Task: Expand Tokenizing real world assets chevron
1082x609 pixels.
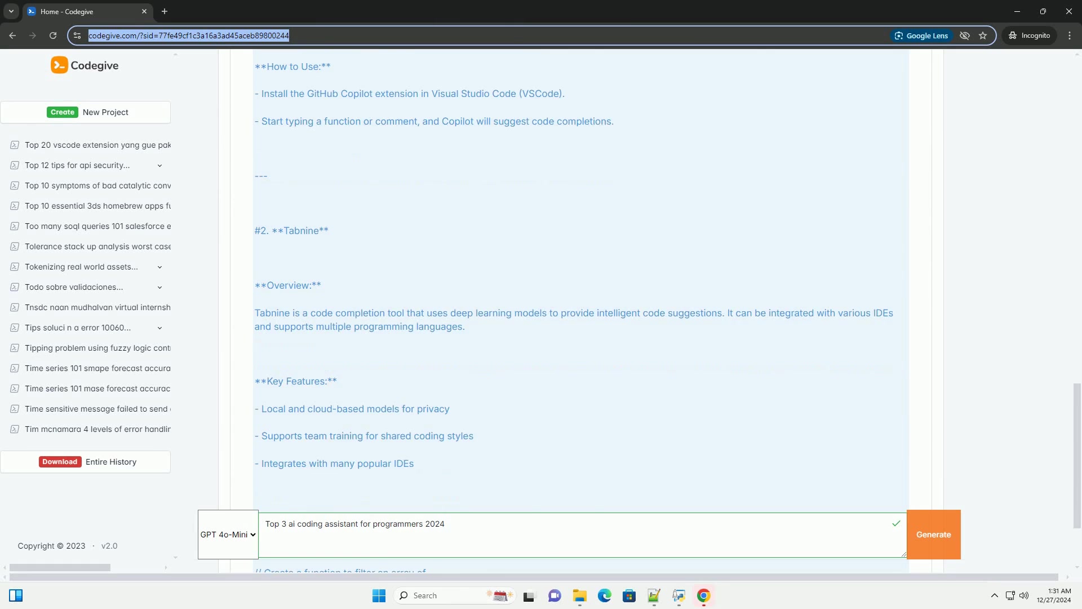Action: click(x=159, y=267)
